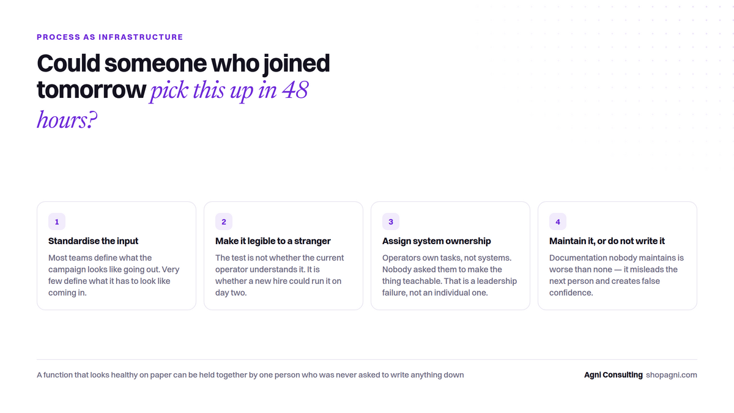Click the purple italic 'hours?' text
734x413 pixels.
pyautogui.click(x=67, y=119)
